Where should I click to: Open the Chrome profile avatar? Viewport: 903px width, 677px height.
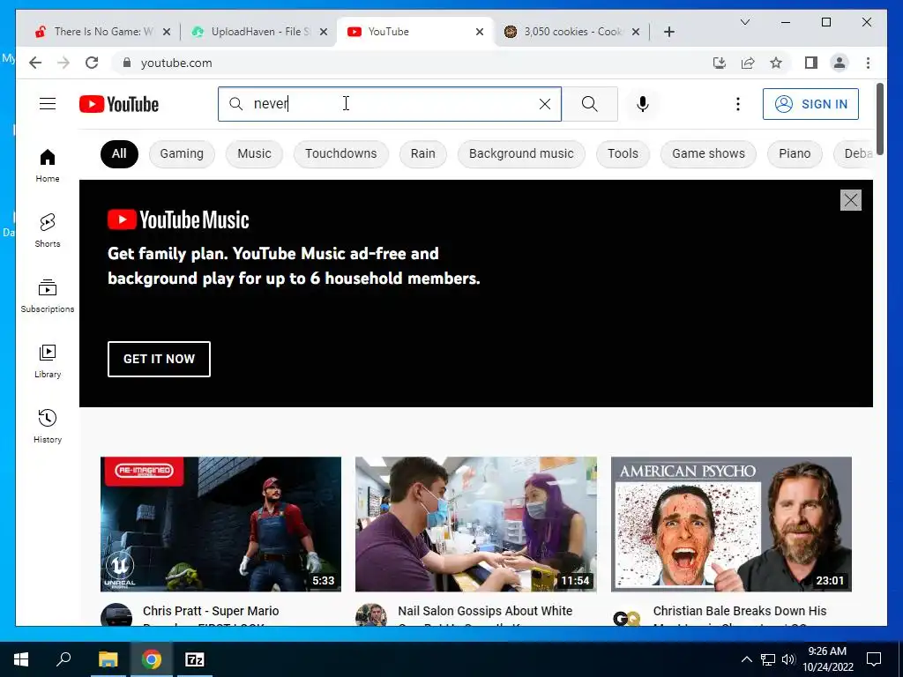coord(840,63)
